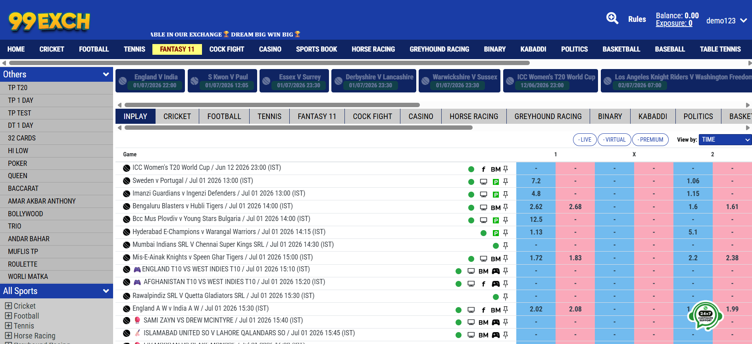The width and height of the screenshot is (752, 344).
Task: Open 32 CARDS casino game
Action: [x=56, y=138]
